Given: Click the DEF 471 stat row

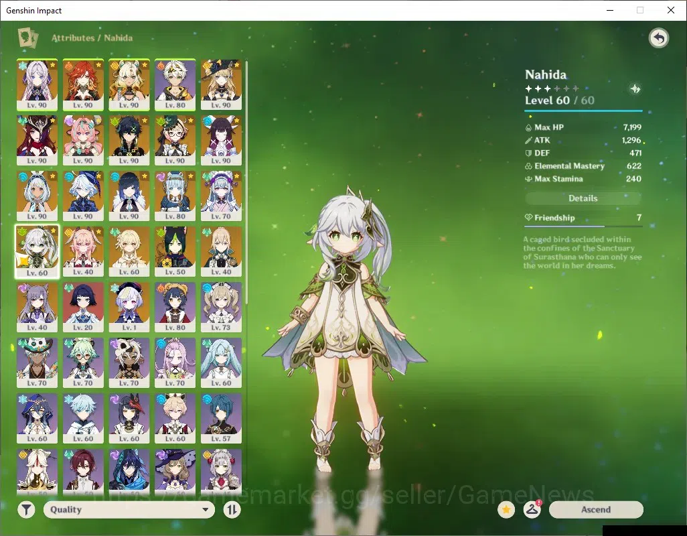Looking at the screenshot, I should tap(583, 153).
